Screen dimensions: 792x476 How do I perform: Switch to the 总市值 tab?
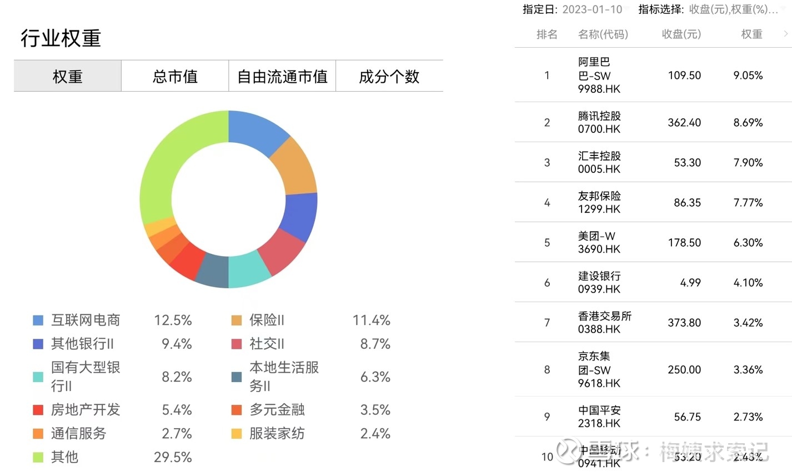174,76
